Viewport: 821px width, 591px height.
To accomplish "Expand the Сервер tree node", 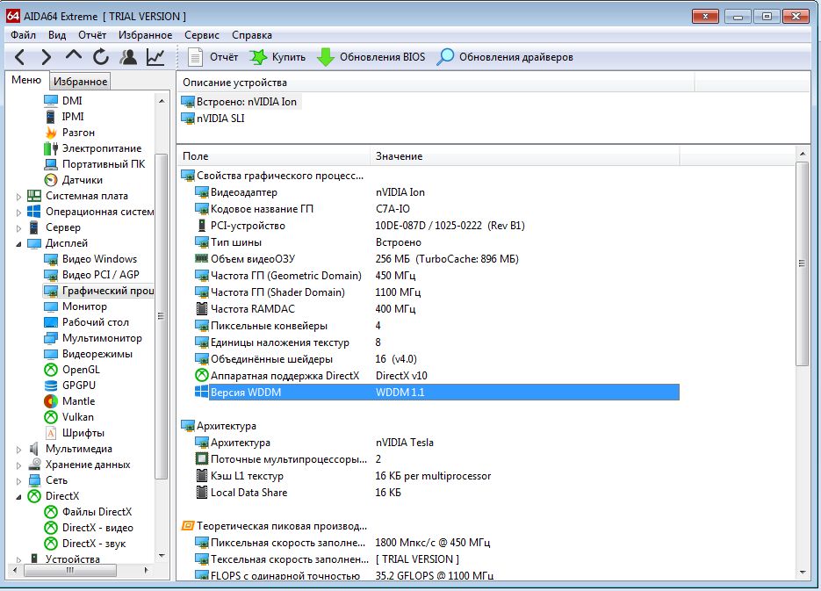I will click(18, 228).
